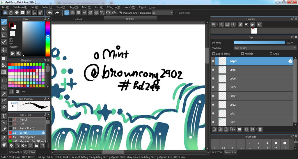Enable the grid snap guide icon
Viewport: 298px width, 159px height.
tap(79, 13)
